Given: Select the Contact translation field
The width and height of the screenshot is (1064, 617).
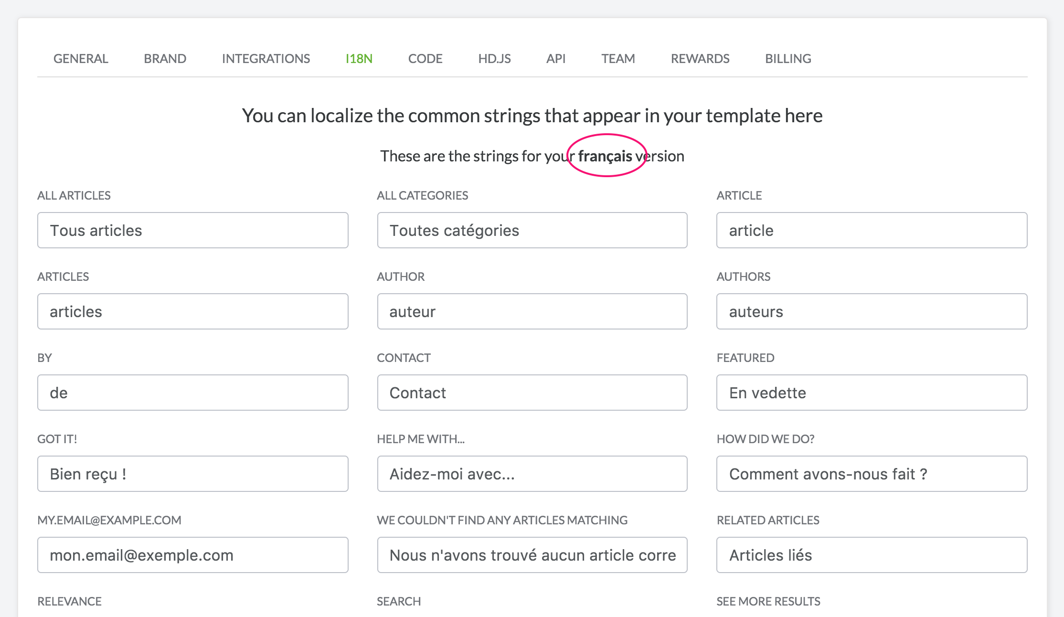Looking at the screenshot, I should pyautogui.click(x=532, y=393).
